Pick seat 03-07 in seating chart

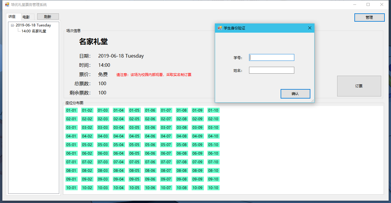tap(166, 128)
